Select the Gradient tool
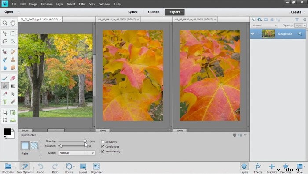Image resolution: width=308 pixels, height=174 pixels. point(13,86)
